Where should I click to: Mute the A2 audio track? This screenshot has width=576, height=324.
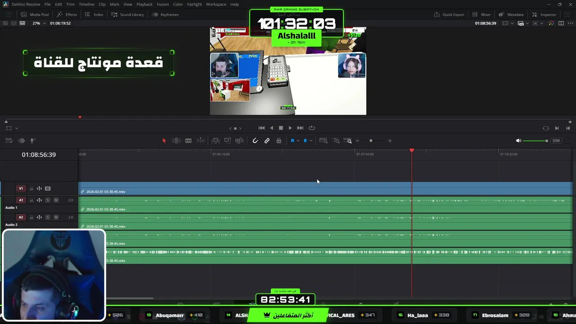56,217
